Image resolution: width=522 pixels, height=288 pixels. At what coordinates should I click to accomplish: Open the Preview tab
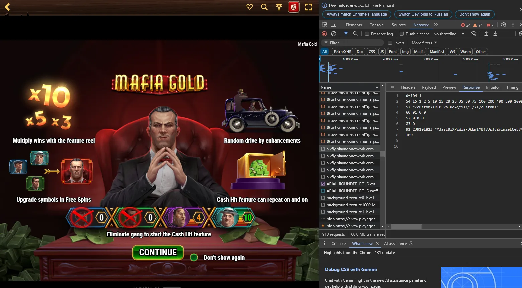(x=449, y=87)
